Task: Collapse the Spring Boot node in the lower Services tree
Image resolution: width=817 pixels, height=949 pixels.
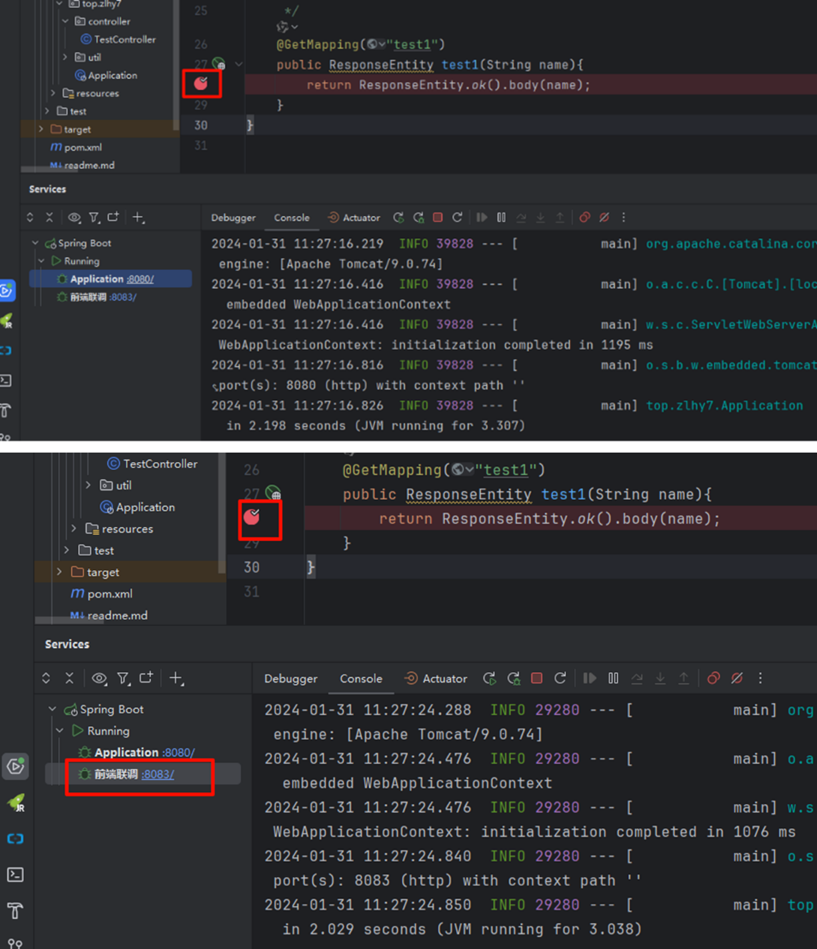Action: pyautogui.click(x=52, y=710)
